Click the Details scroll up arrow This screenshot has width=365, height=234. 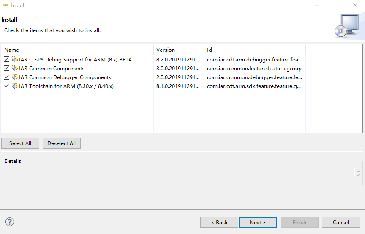(358, 171)
